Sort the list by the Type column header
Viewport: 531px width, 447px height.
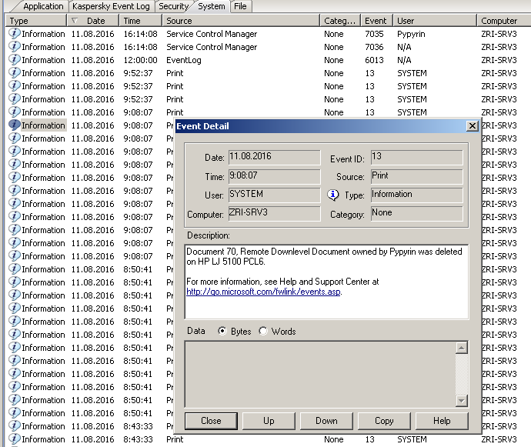pos(31,21)
